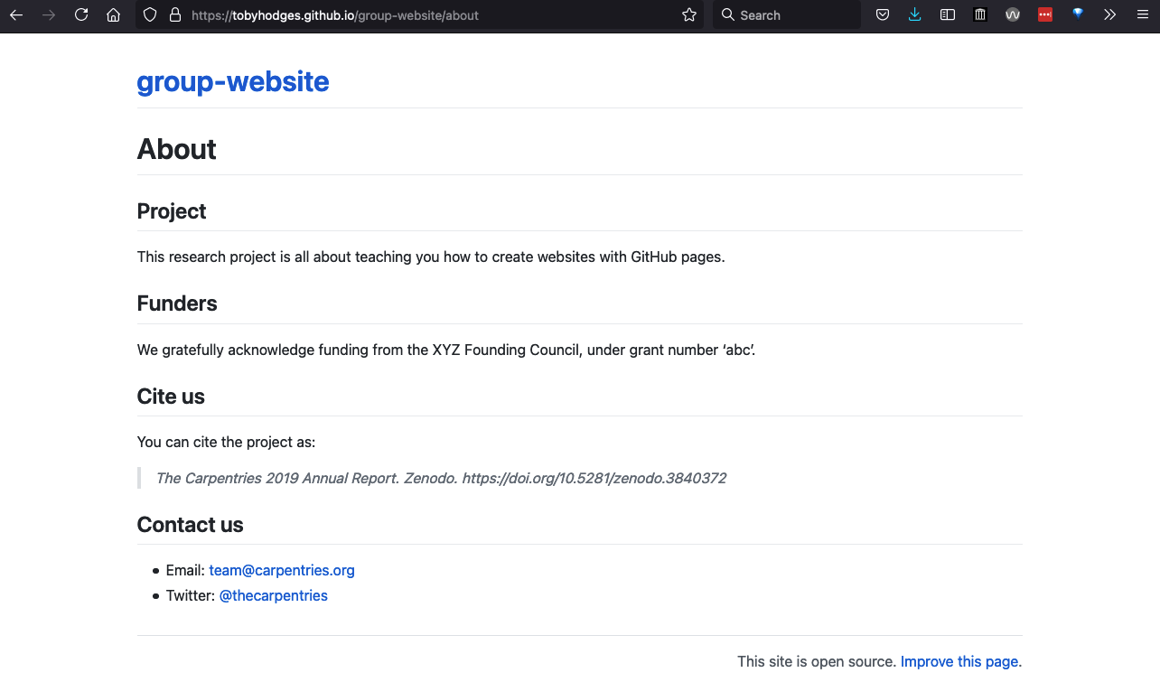Save page to Pocket
Screen dimensions: 1160x682
pyautogui.click(x=883, y=14)
